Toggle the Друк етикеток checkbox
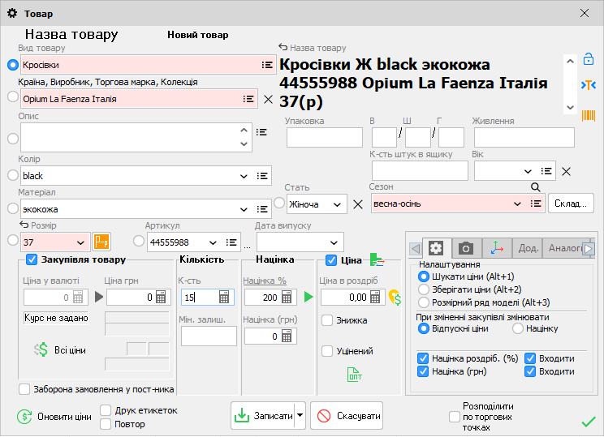604x437 pixels. [106, 410]
